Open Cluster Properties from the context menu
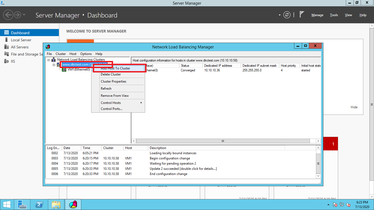This screenshot has height=210, width=374. pyautogui.click(x=118, y=81)
